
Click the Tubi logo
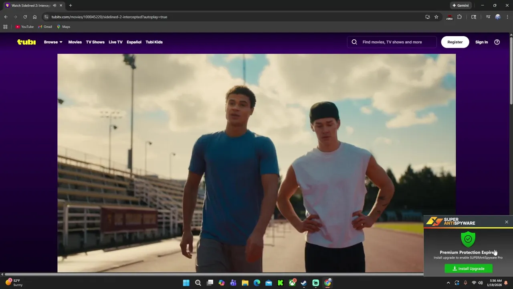(x=26, y=42)
